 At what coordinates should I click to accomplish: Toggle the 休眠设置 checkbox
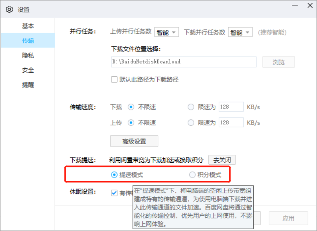(114, 193)
